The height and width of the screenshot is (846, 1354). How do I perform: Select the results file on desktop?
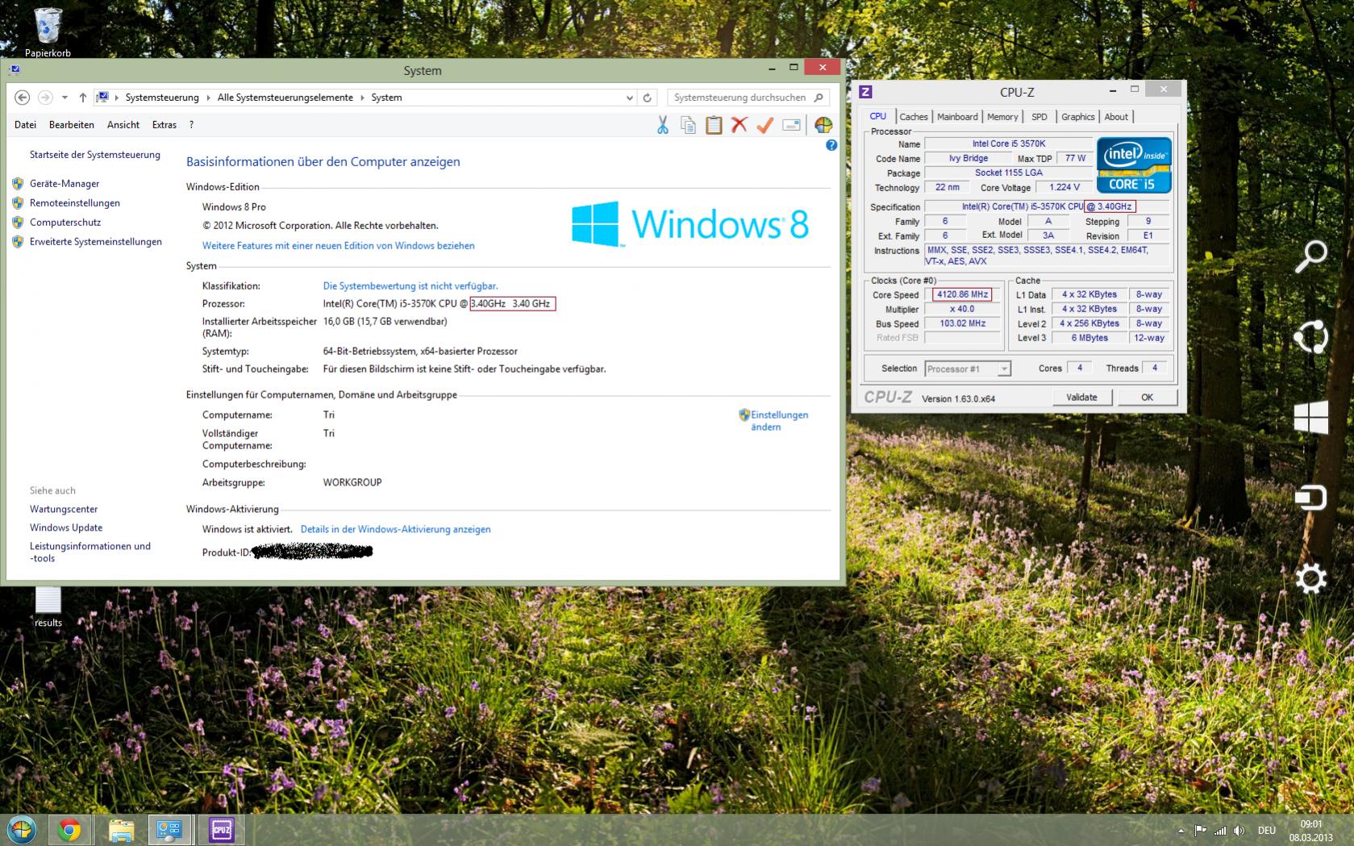coord(48,606)
